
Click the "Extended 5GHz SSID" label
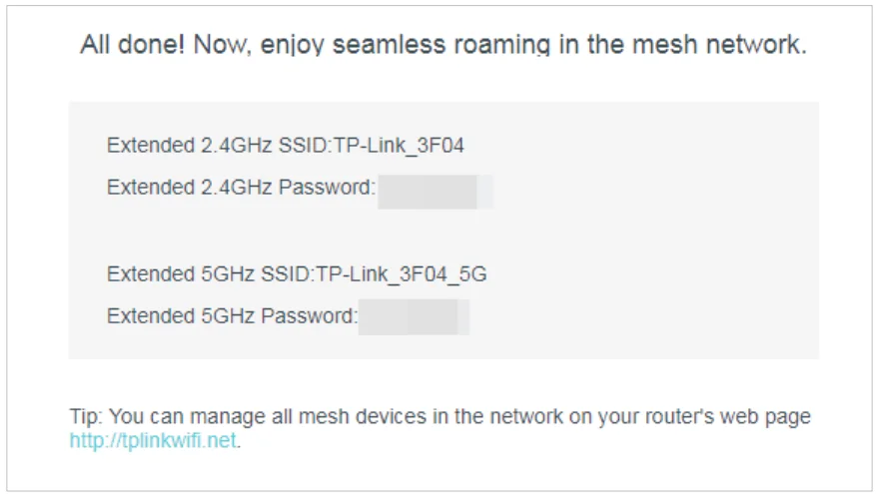[208, 274]
